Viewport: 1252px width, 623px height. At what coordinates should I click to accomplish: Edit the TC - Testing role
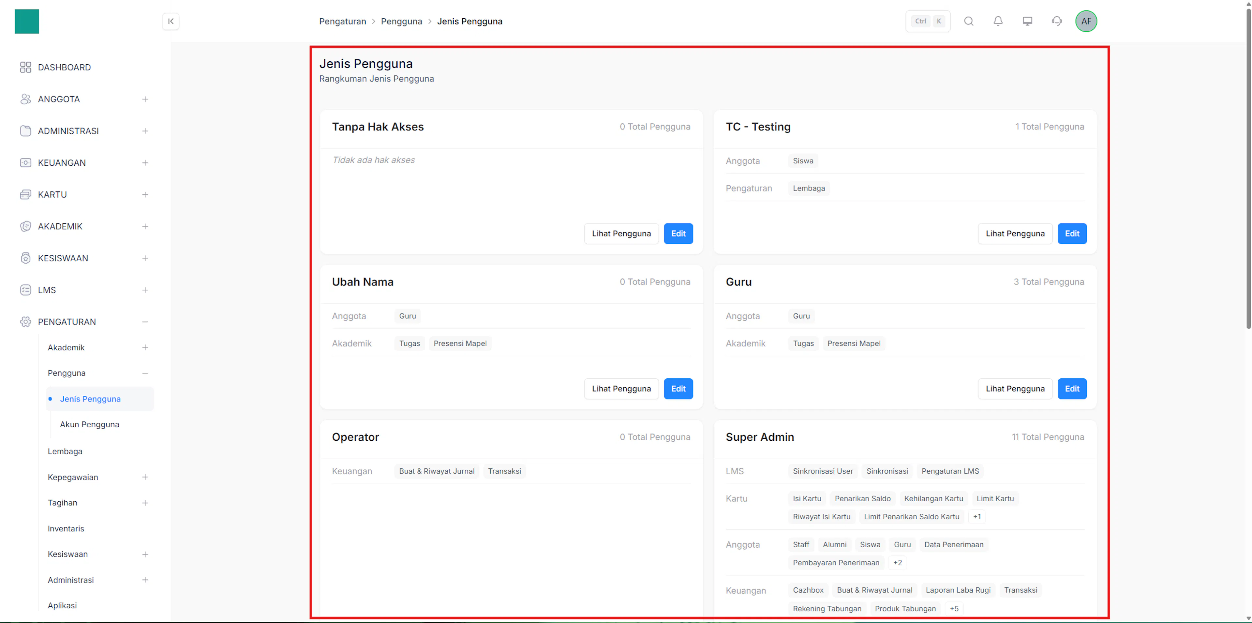coord(1072,234)
